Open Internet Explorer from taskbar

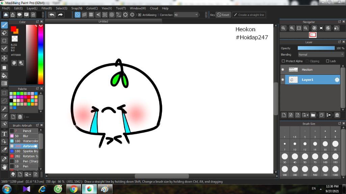(42, 189)
